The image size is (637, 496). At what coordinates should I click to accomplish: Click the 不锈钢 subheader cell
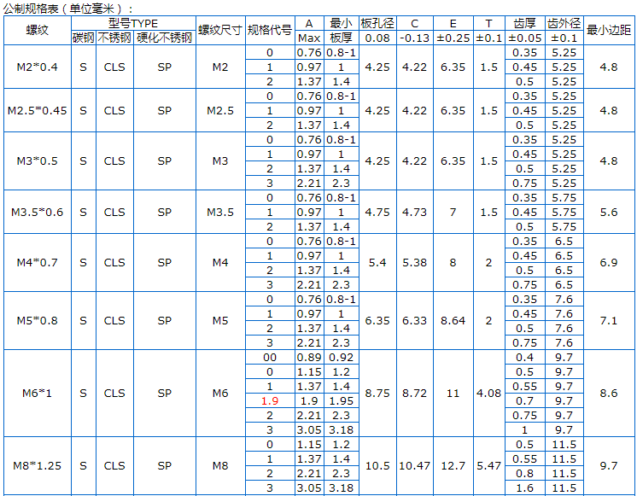[114, 38]
